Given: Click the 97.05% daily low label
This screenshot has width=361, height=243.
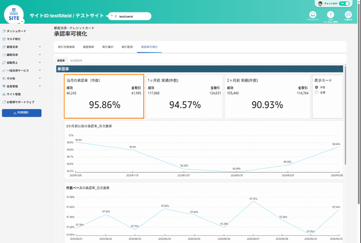Looking at the screenshot, I should coord(310,231).
